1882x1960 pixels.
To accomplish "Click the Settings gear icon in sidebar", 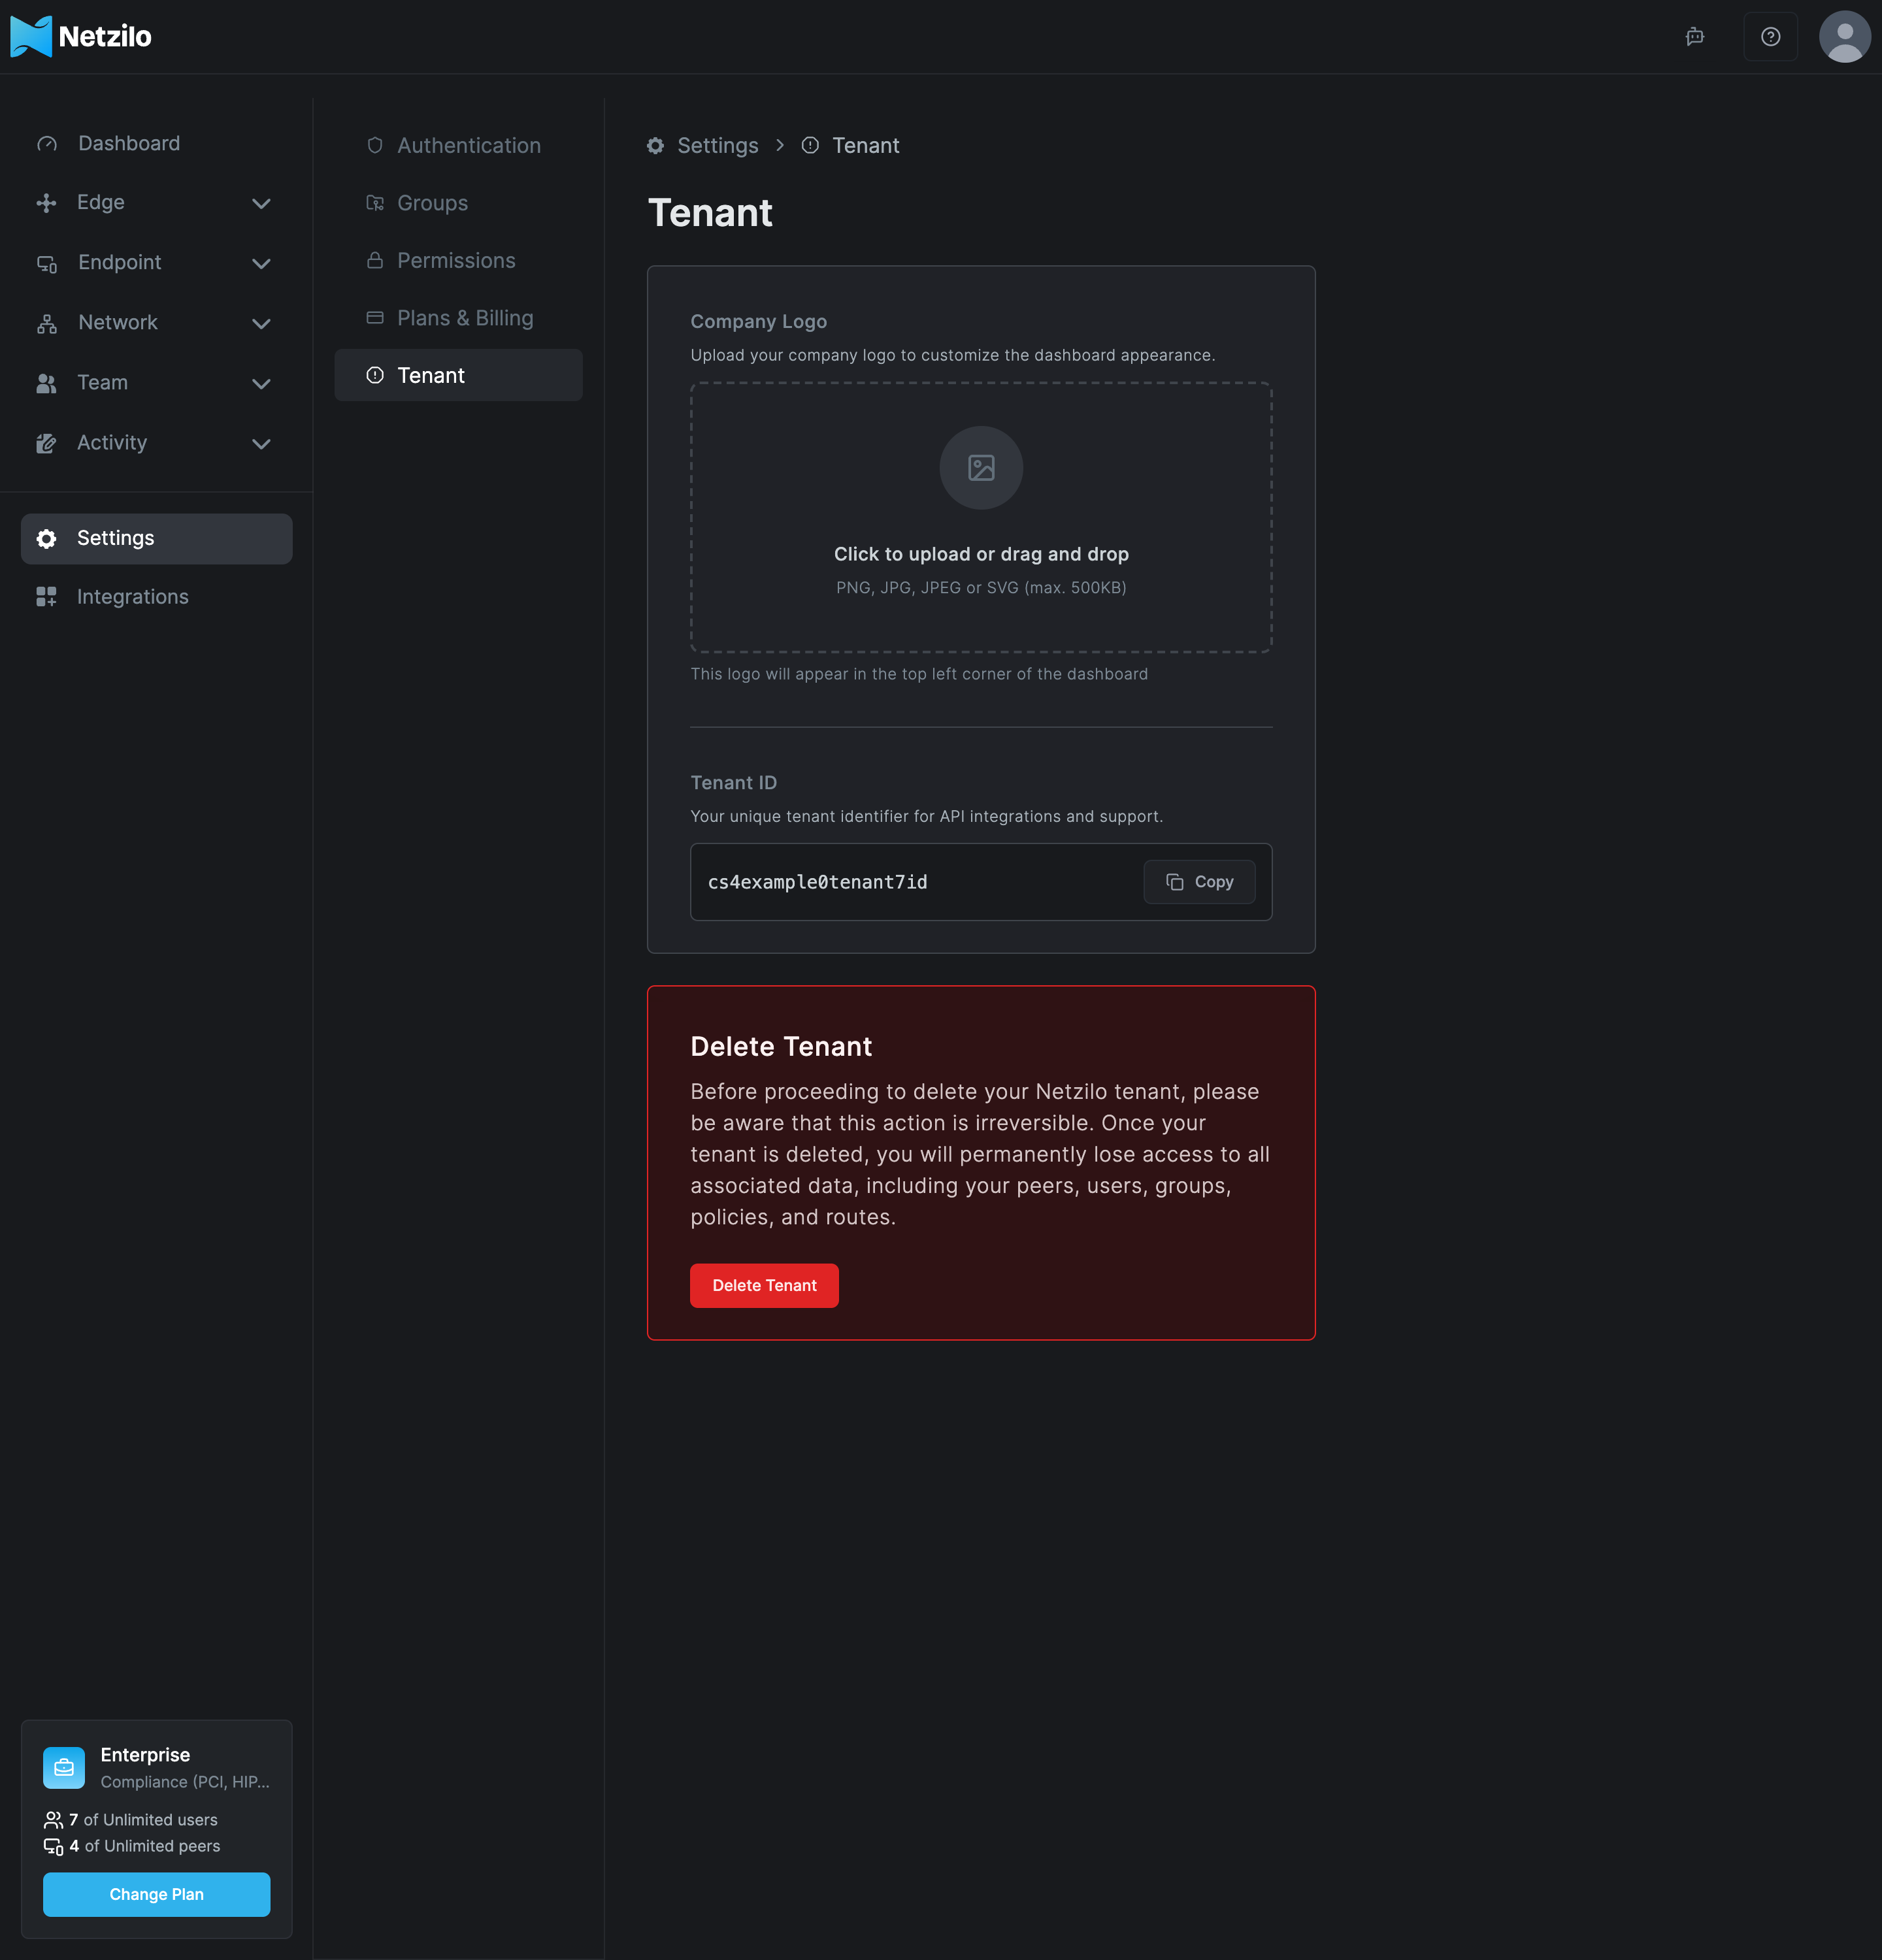I will click(x=46, y=539).
